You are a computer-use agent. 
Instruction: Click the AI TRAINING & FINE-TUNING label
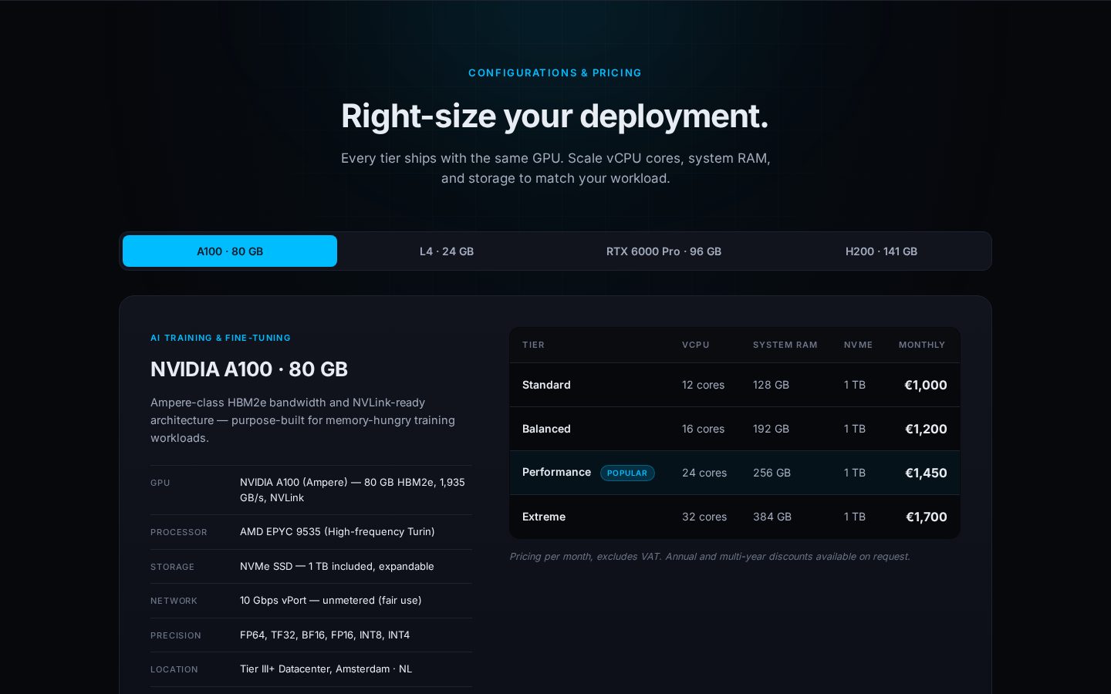(221, 338)
